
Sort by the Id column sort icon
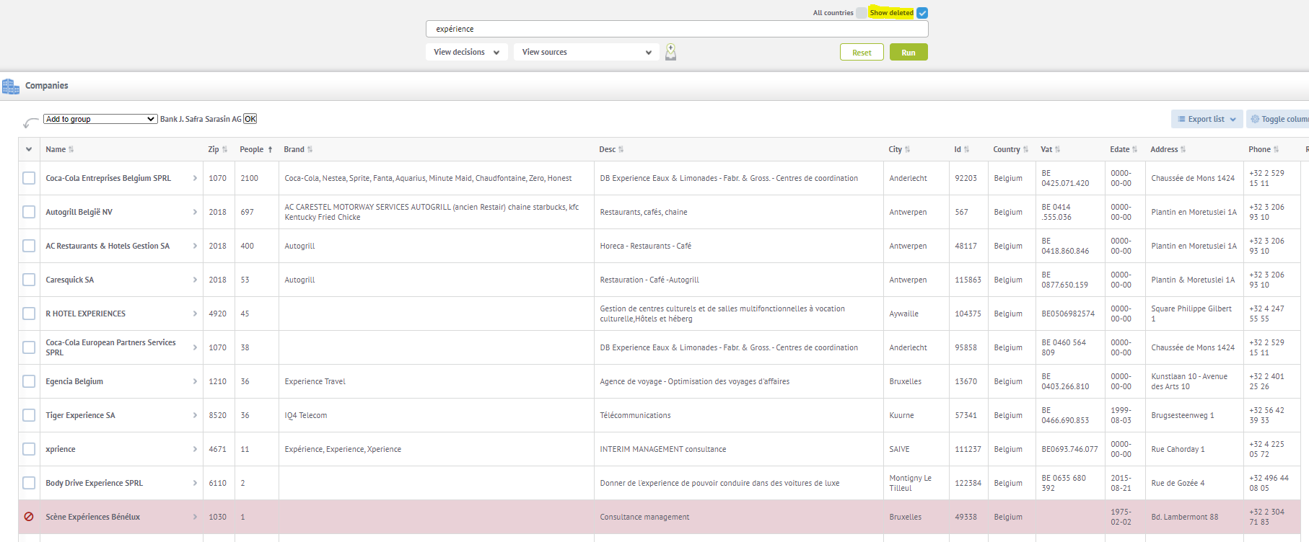(966, 149)
